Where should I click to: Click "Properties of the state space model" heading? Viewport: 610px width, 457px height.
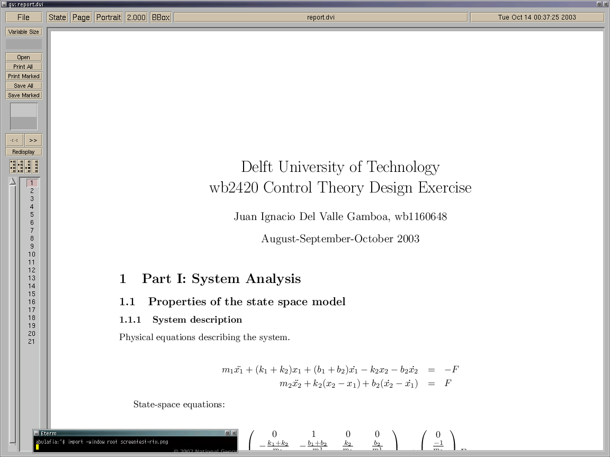coord(247,302)
